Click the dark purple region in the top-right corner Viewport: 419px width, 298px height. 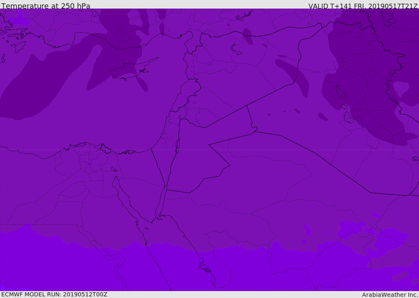393,37
